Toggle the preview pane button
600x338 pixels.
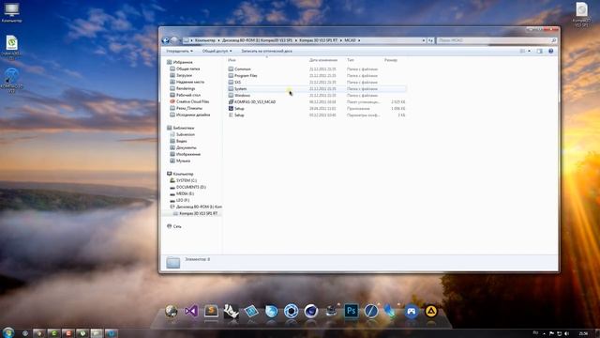point(540,51)
